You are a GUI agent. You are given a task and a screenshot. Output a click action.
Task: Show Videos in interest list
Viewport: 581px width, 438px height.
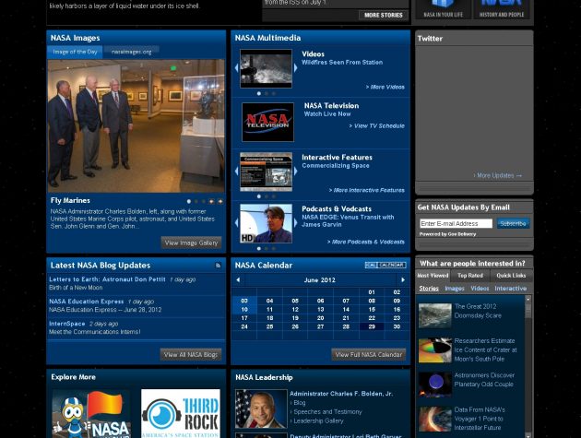pos(480,289)
